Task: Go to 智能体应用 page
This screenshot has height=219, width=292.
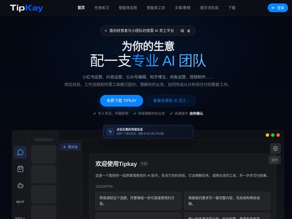Action: (x=128, y=8)
